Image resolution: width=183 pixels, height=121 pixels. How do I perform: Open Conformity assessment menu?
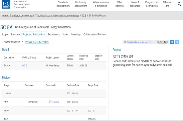(81, 4)
